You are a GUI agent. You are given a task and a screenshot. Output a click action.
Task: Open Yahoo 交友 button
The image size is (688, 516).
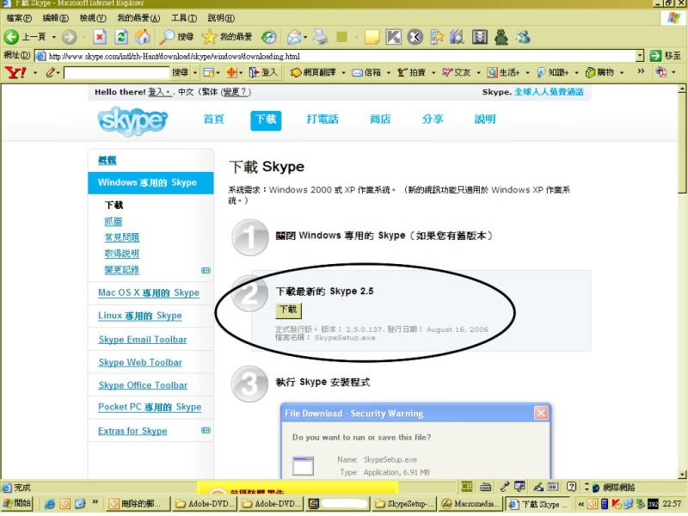click(x=457, y=72)
